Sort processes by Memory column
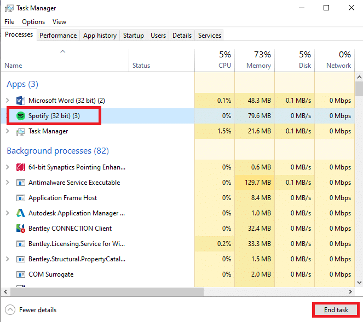This screenshot has width=363, height=322. point(255,60)
